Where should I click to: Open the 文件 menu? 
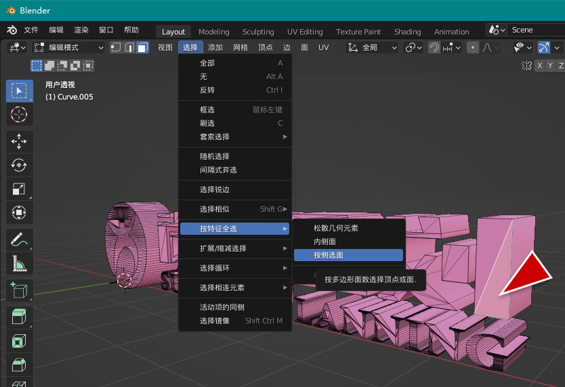tap(31, 30)
